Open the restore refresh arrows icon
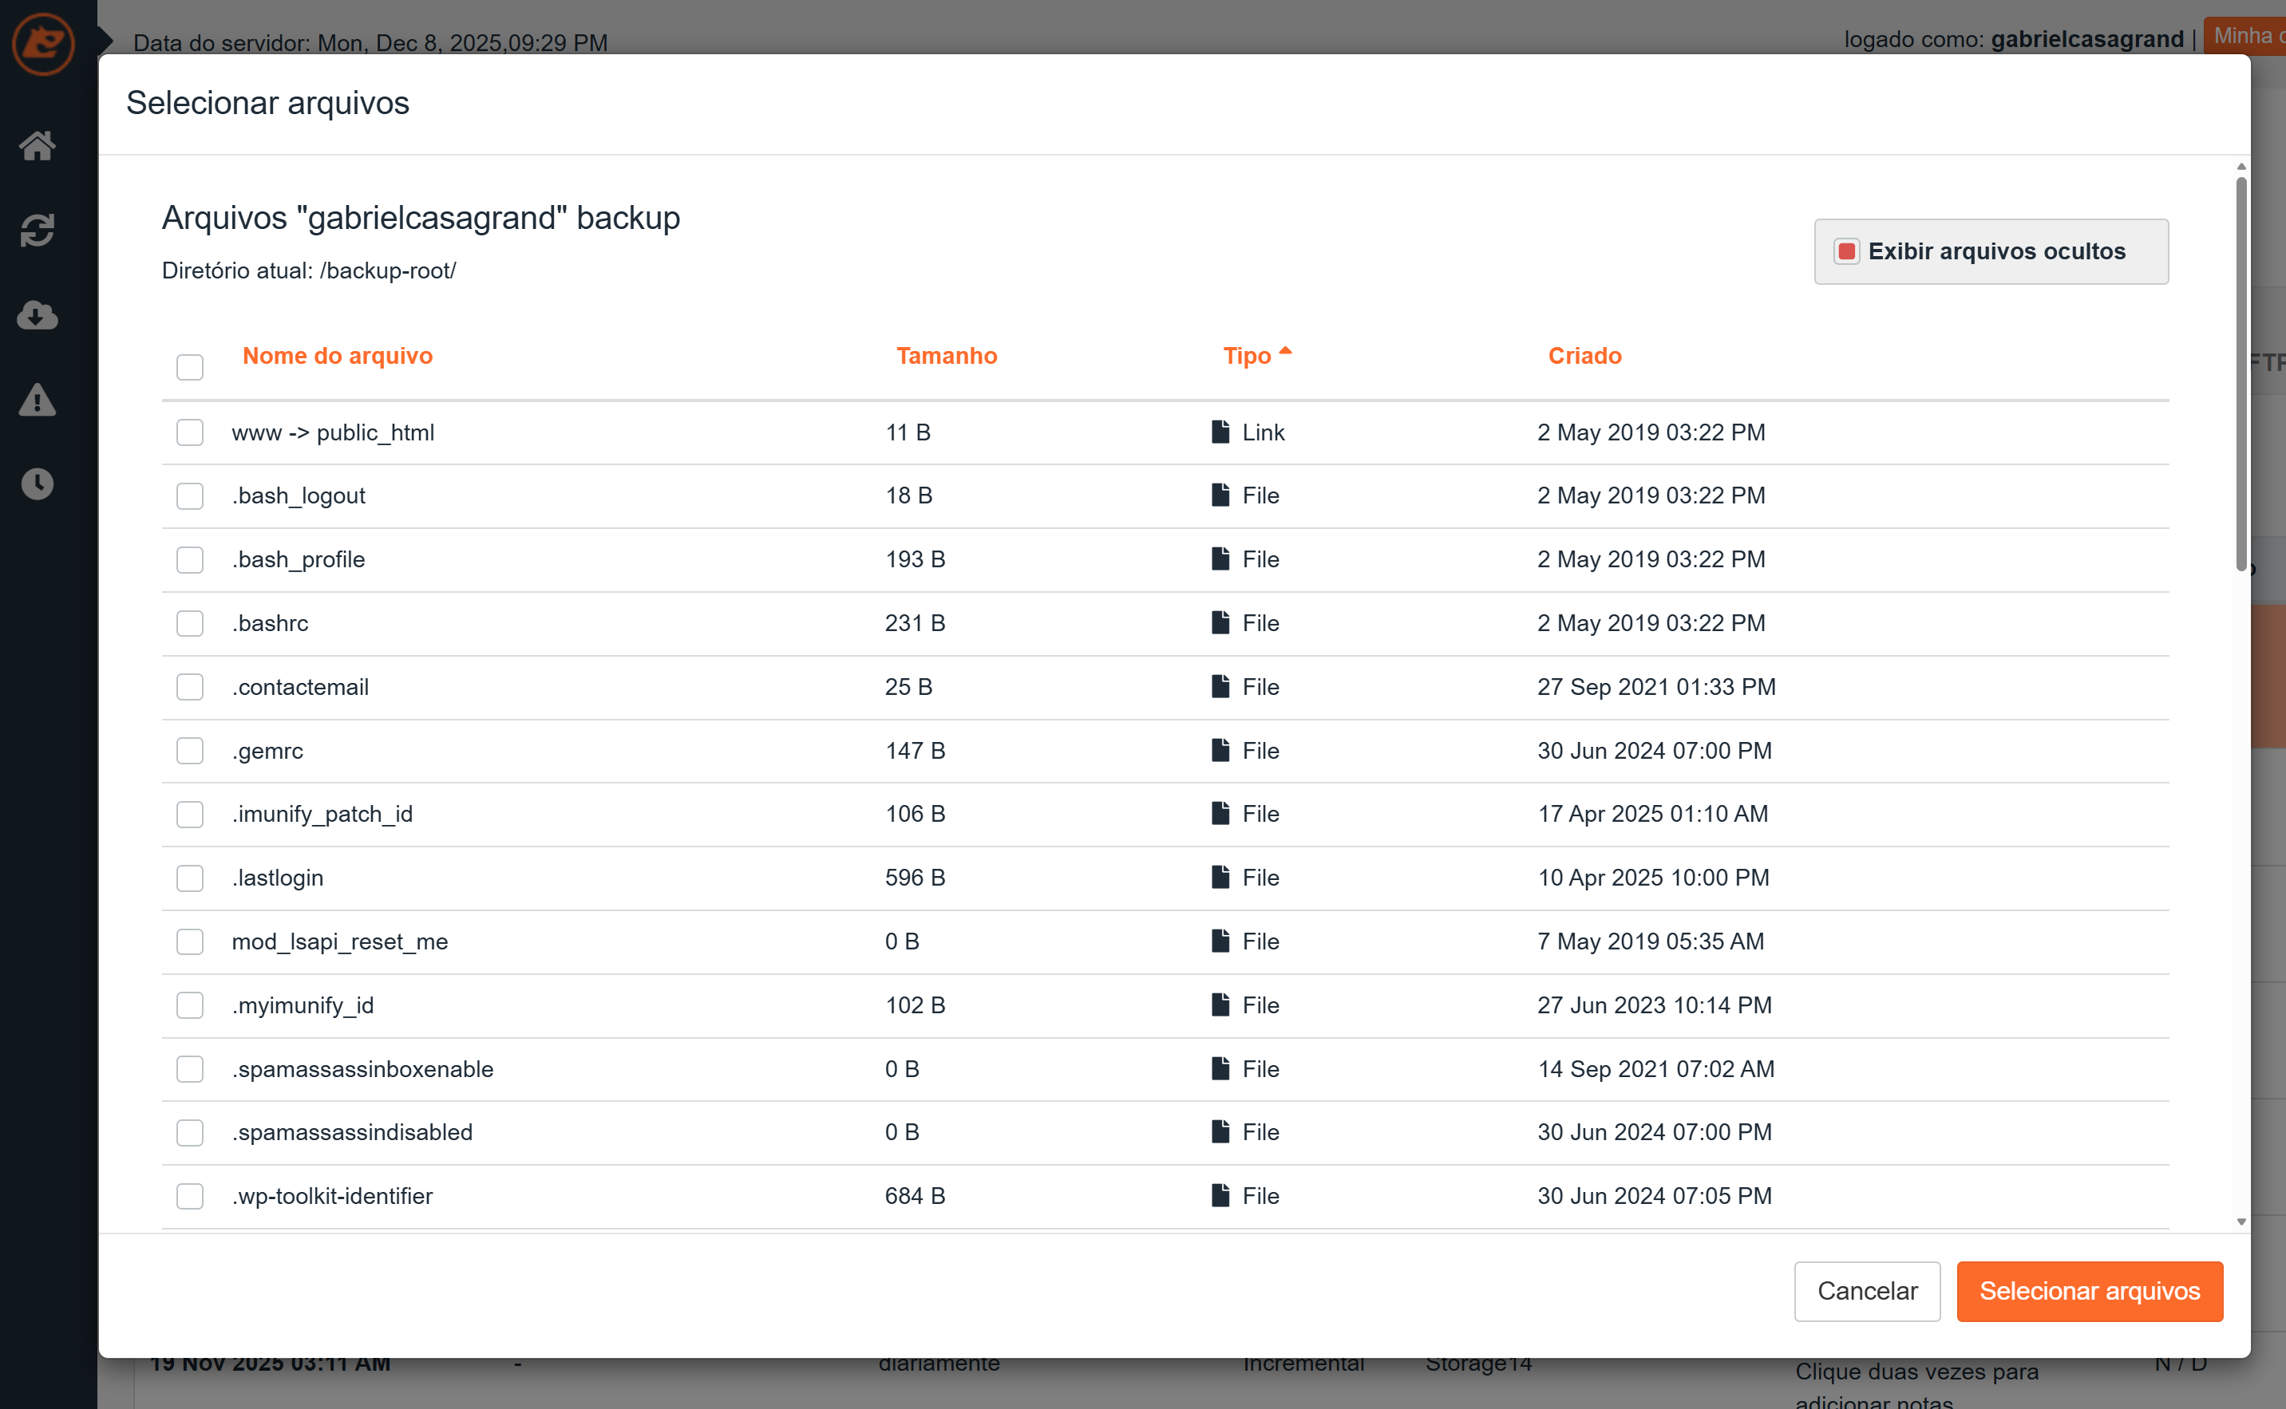The width and height of the screenshot is (2286, 1409). [38, 230]
